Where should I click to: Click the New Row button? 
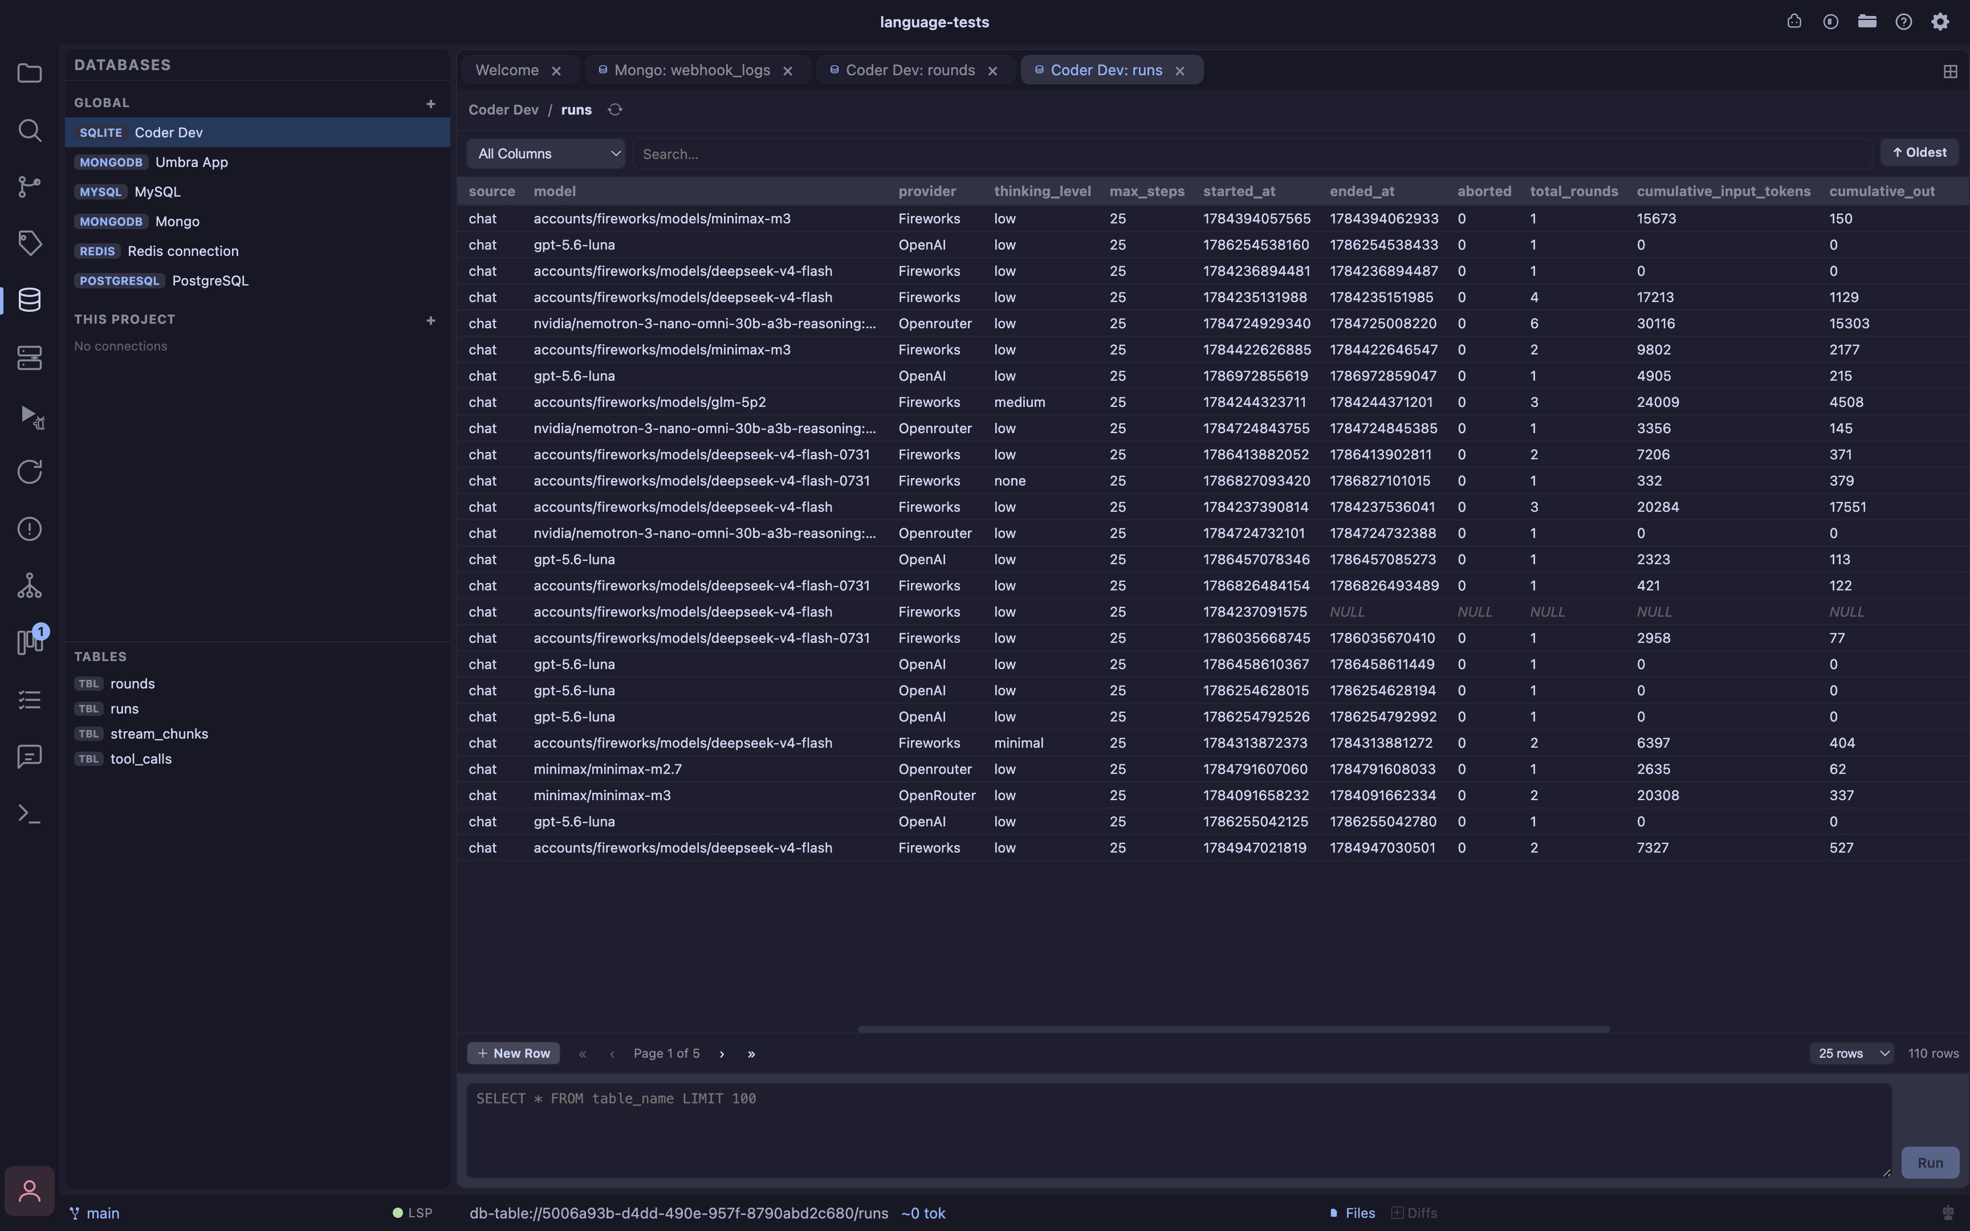coord(513,1054)
